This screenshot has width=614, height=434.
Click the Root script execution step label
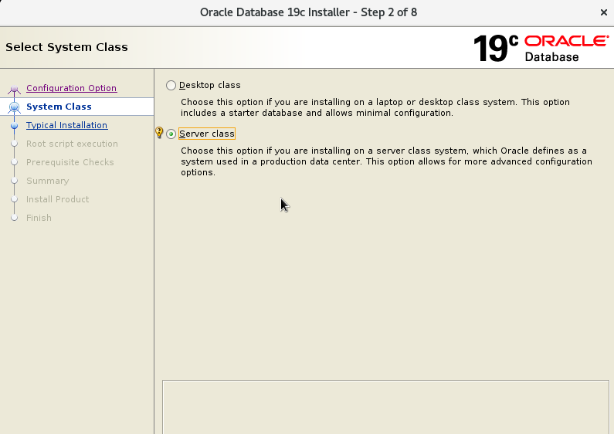tap(72, 144)
